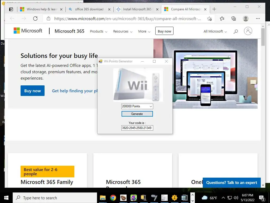Click the Microsoft 365 Family heading

tap(47, 182)
